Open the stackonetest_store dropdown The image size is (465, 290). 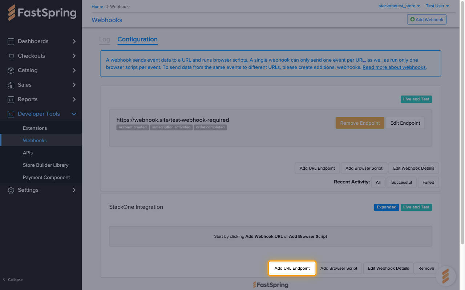[399, 6]
